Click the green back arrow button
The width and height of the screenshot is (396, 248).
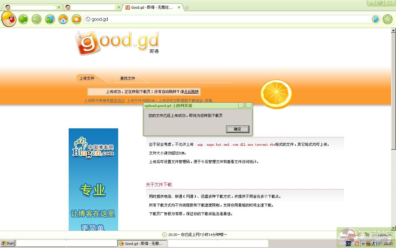pos(23,19)
